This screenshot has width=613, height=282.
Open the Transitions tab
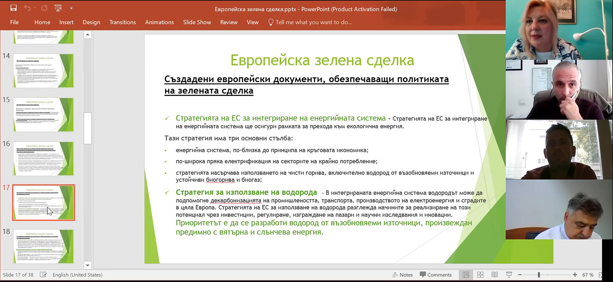123,22
